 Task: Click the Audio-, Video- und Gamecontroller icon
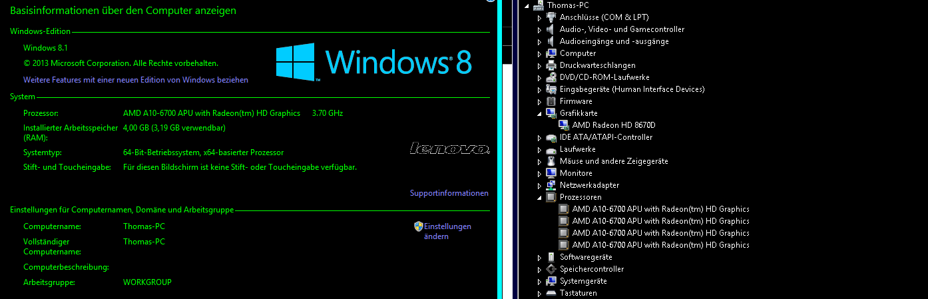click(551, 29)
